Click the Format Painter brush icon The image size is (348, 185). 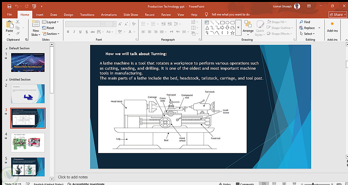[18, 33]
